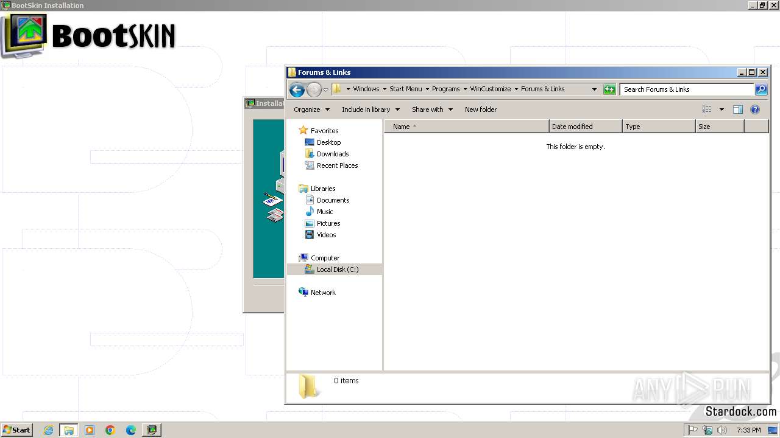The width and height of the screenshot is (780, 438).
Task: Toggle the preview pane button
Action: coord(738,109)
